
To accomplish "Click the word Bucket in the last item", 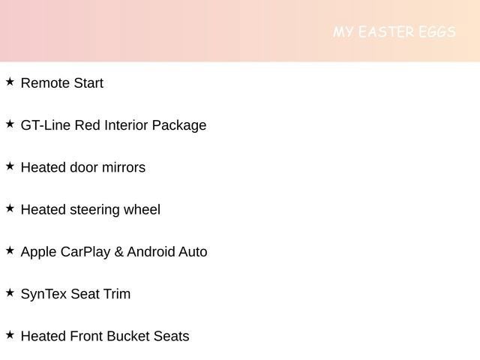I will pos(128,336).
